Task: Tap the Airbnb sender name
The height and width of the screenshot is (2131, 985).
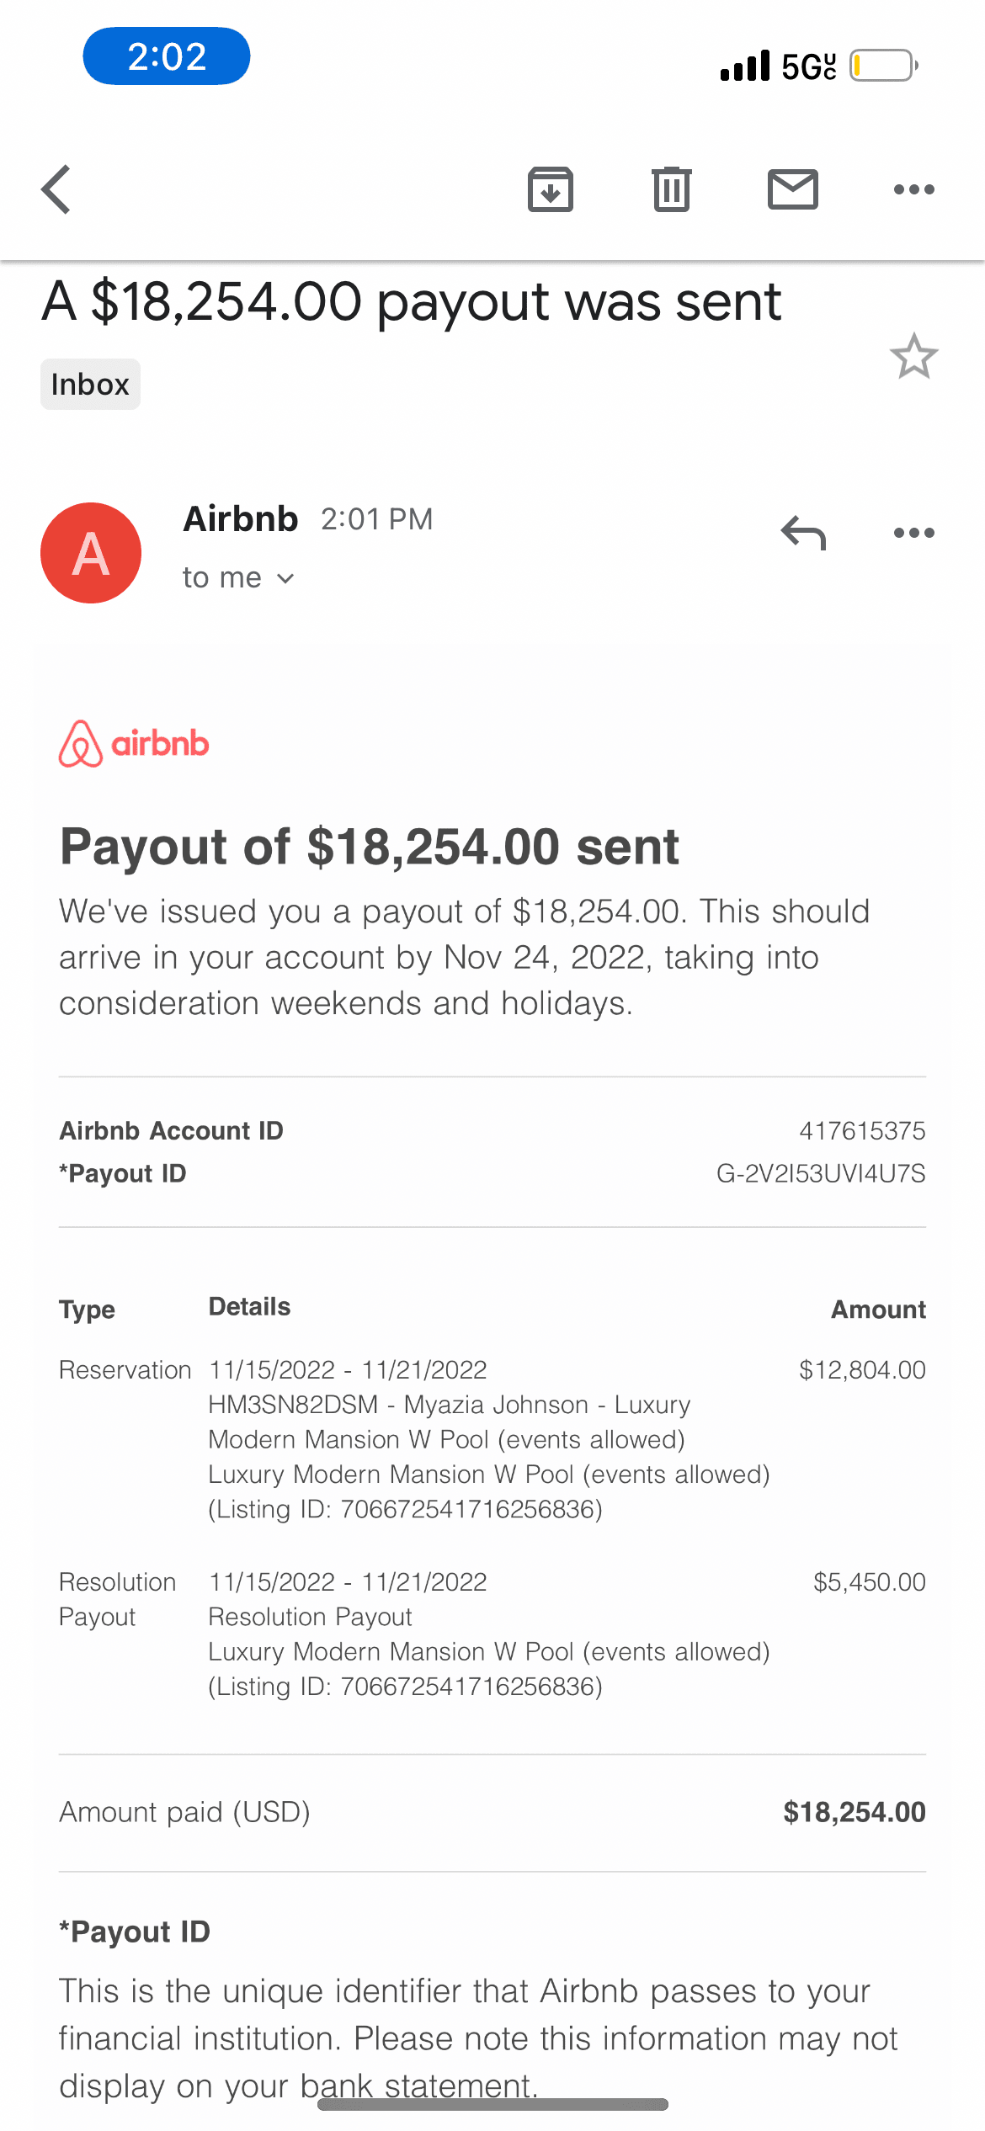Action: point(241,519)
